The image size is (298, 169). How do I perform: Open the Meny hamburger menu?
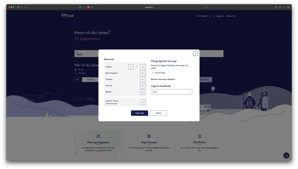click(x=231, y=16)
